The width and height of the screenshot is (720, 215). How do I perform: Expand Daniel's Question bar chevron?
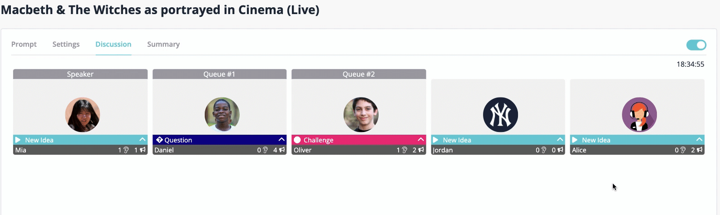coord(281,140)
